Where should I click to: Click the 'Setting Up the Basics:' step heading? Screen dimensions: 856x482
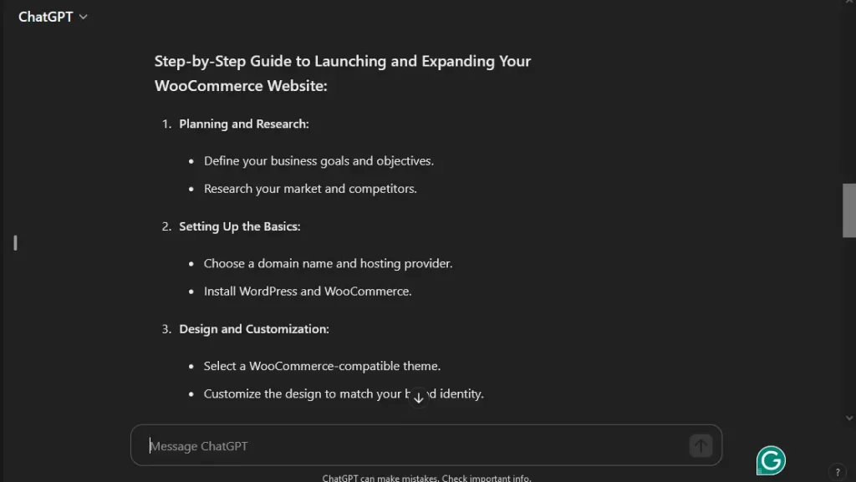tap(240, 226)
